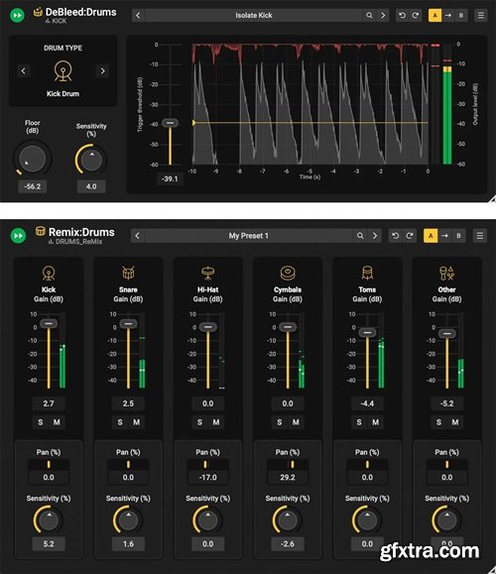The height and width of the screenshot is (574, 496).
Task: Mute the Cymbals channel
Action: [296, 422]
